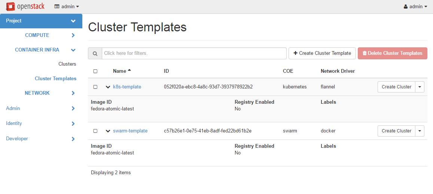The width and height of the screenshot is (433, 194).
Task: Collapse the Container Infra section
Action: [x=73, y=50]
